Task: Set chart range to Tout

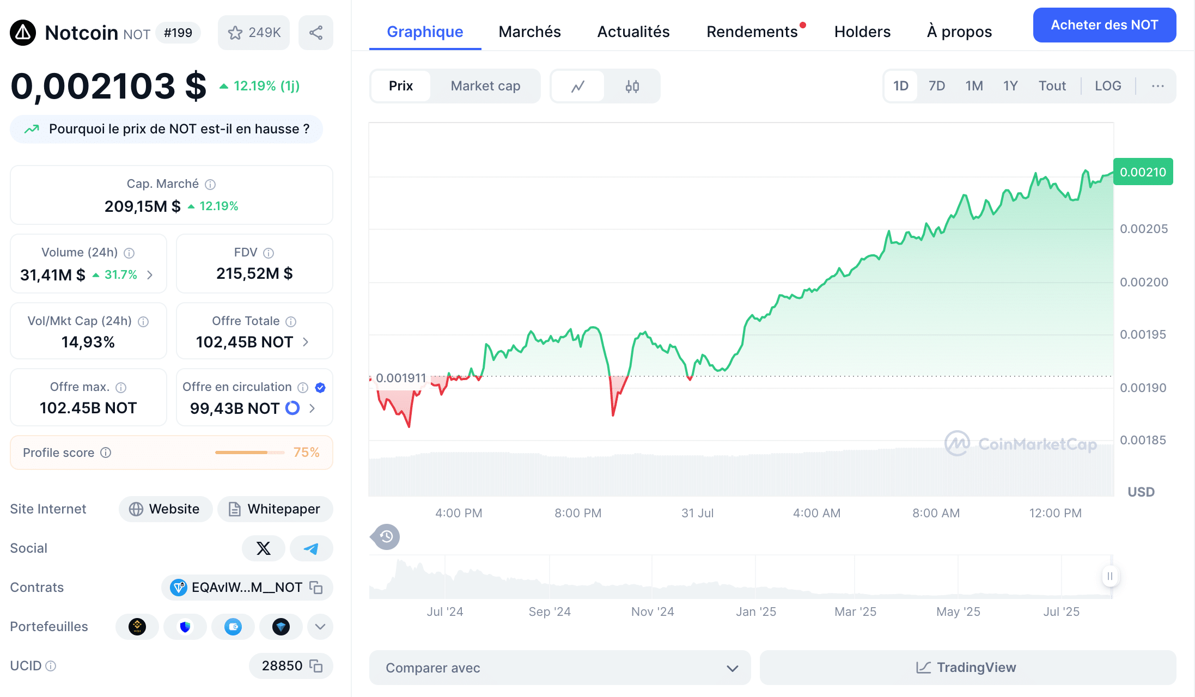Action: pyautogui.click(x=1052, y=86)
